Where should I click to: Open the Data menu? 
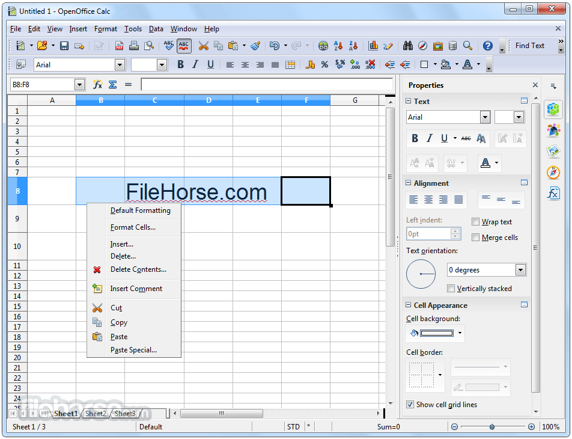click(156, 29)
